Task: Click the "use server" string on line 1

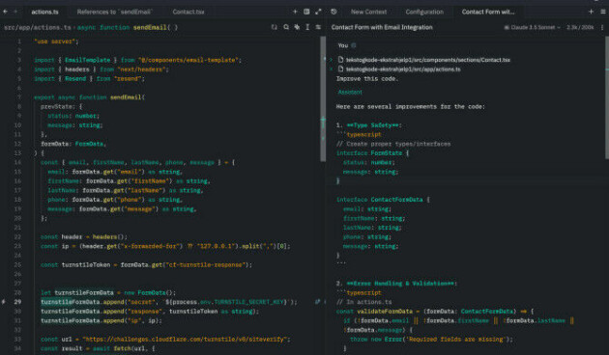Action: [x=56, y=41]
